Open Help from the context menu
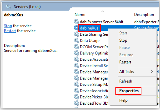 pos(123,100)
